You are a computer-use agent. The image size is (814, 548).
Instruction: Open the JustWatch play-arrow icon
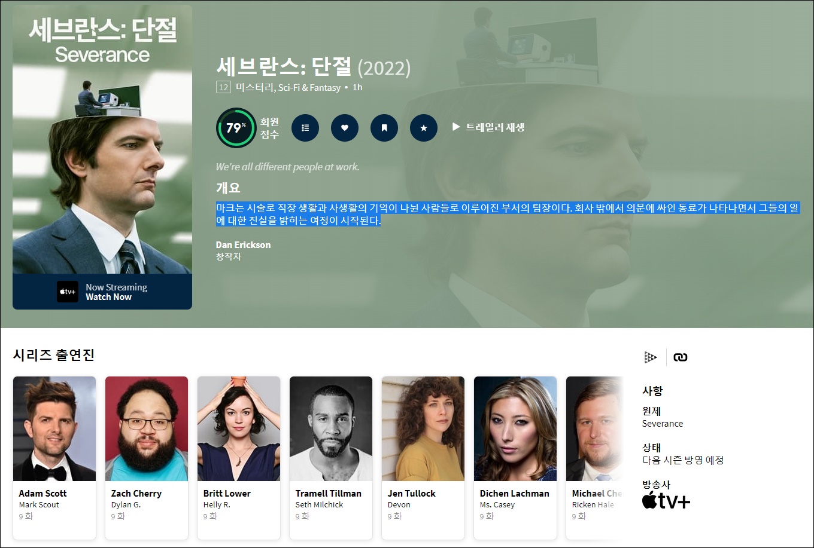(x=651, y=357)
